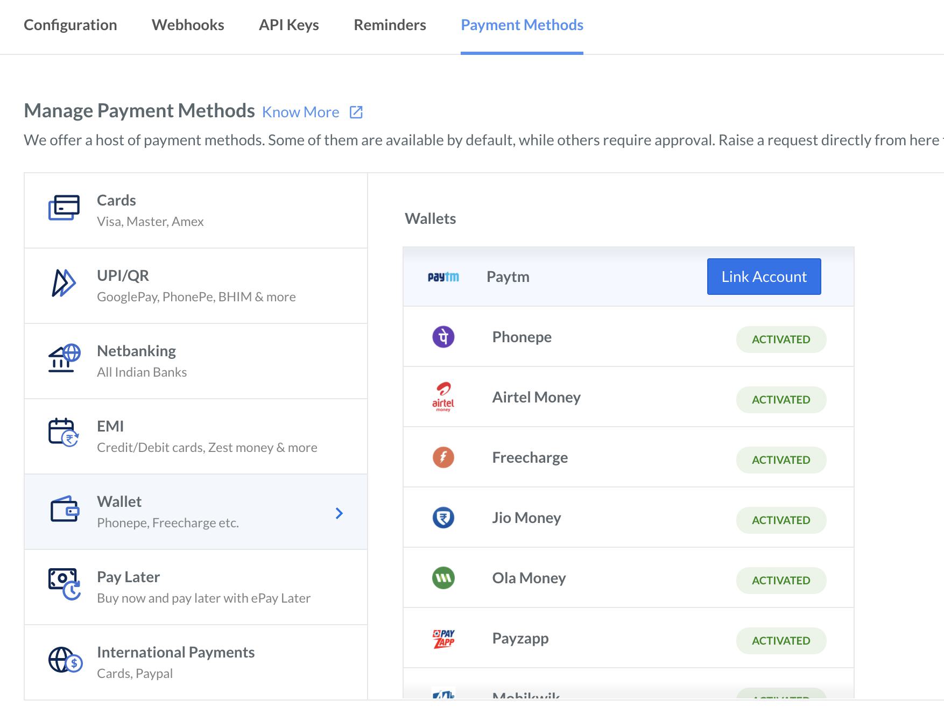
Task: Click the external link icon beside Know More
Action: [356, 112]
